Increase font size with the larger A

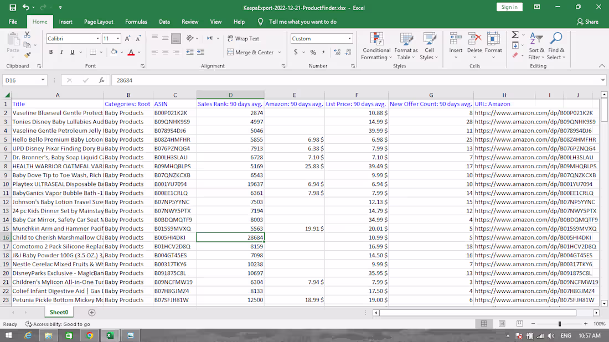point(127,38)
